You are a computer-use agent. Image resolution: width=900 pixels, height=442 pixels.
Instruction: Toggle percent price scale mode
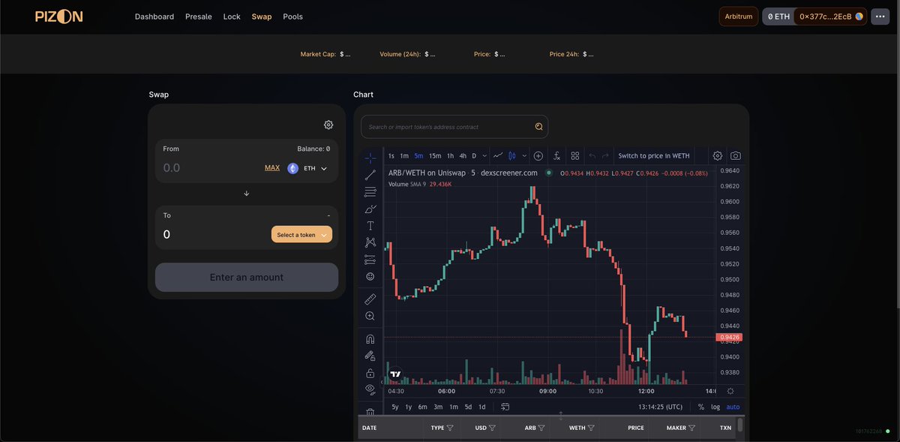[701, 407]
